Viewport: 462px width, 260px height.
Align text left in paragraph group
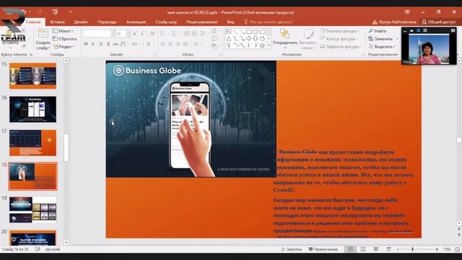(x=163, y=44)
